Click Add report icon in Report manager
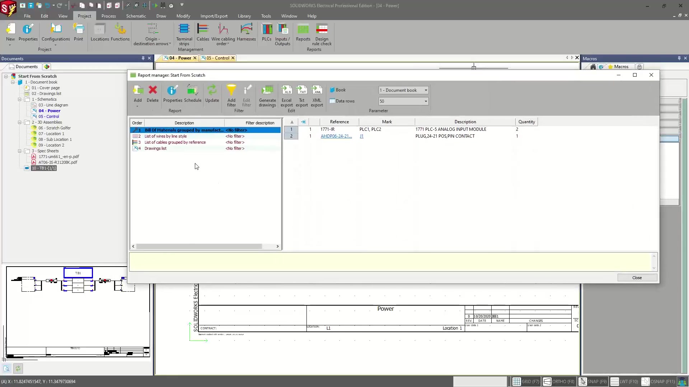 tap(138, 94)
